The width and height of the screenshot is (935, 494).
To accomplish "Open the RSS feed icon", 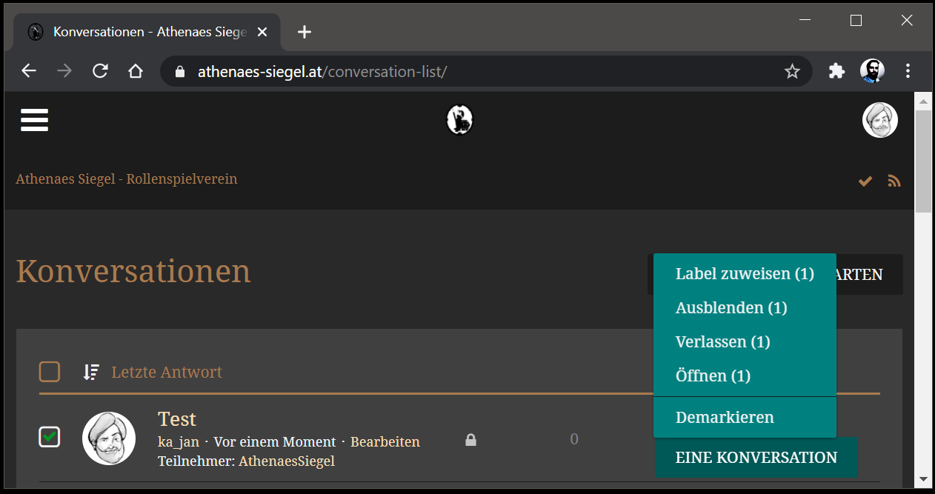I will coord(894,181).
